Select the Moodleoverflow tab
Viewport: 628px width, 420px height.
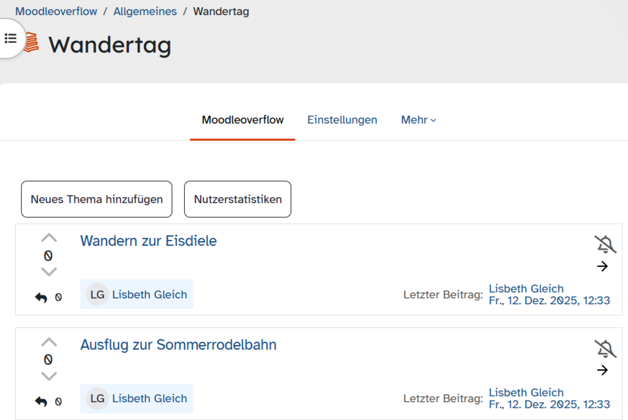[x=242, y=120]
